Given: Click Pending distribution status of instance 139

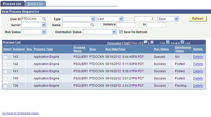Looking at the screenshot, I should pos(180,86).
